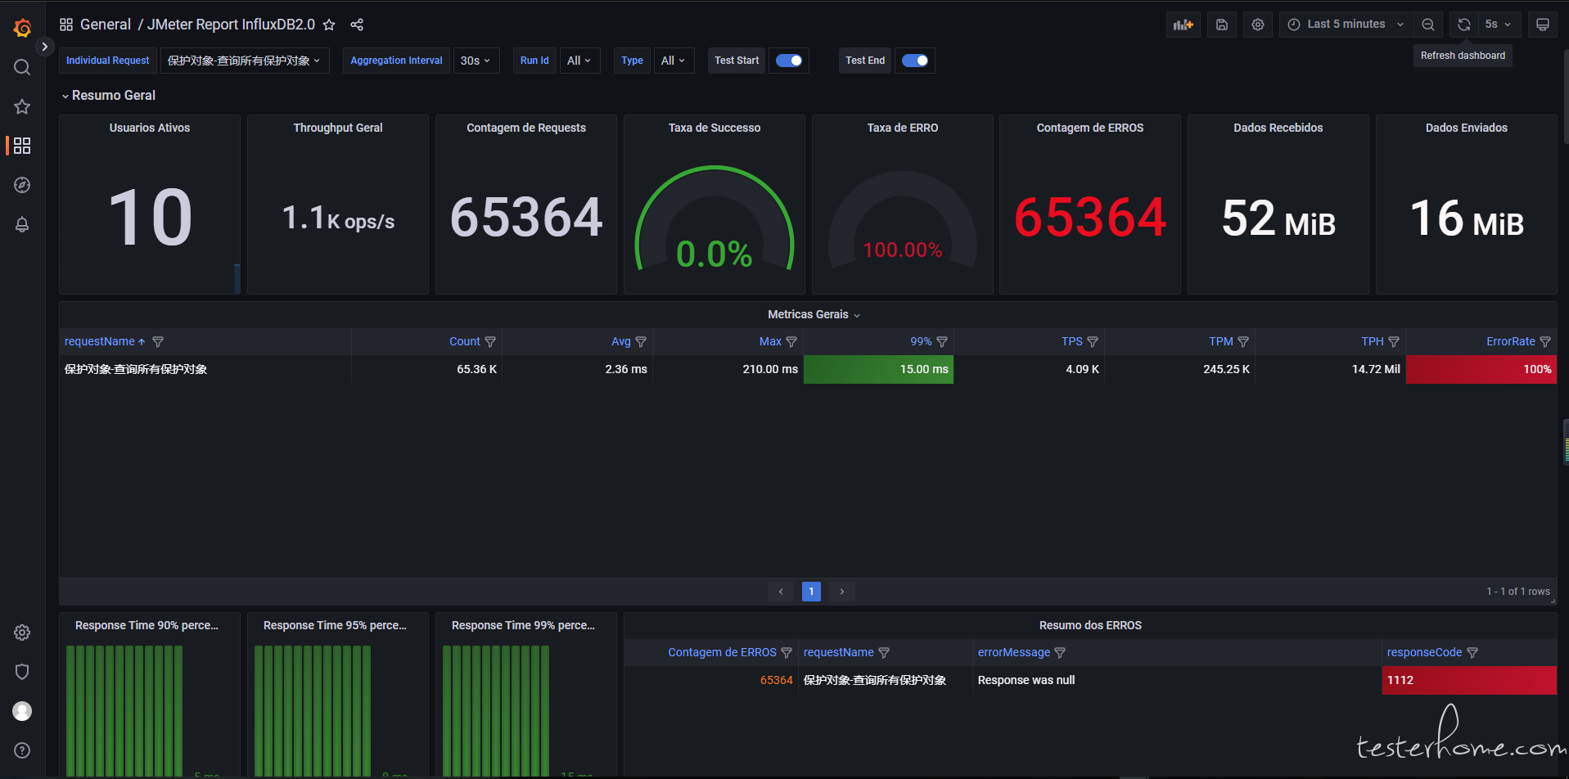Viewport: 1569px width, 779px height.
Task: Click the zoom out time range icon
Action: tap(1427, 25)
